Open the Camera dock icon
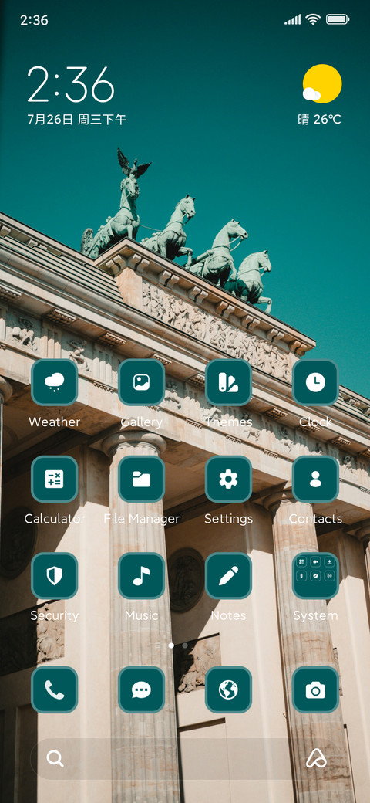This screenshot has height=803, width=370. 315,689
